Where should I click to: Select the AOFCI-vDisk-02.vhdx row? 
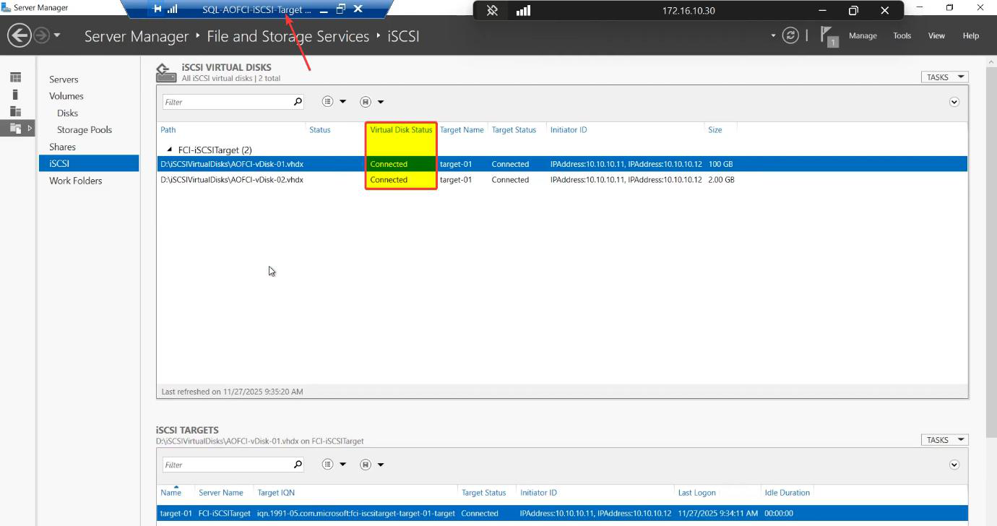click(562, 180)
